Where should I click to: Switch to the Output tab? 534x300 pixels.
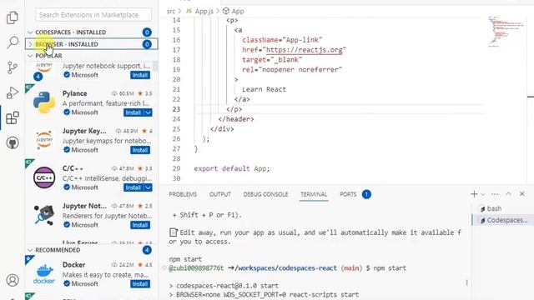pos(220,194)
